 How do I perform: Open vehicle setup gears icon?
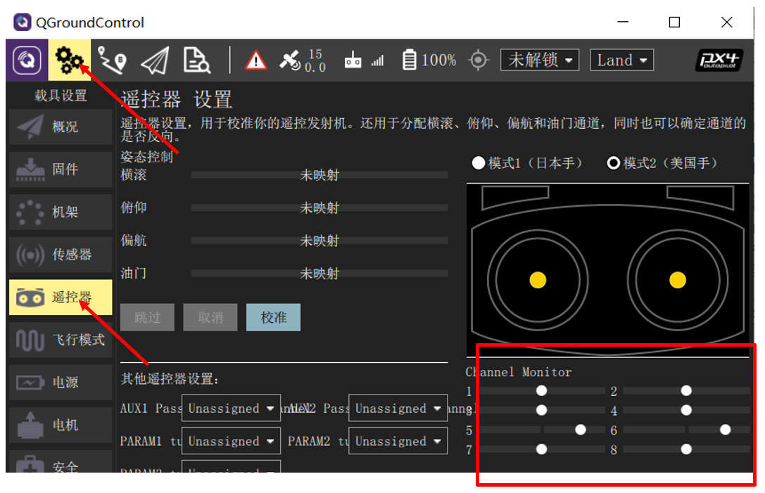pyautogui.click(x=70, y=60)
